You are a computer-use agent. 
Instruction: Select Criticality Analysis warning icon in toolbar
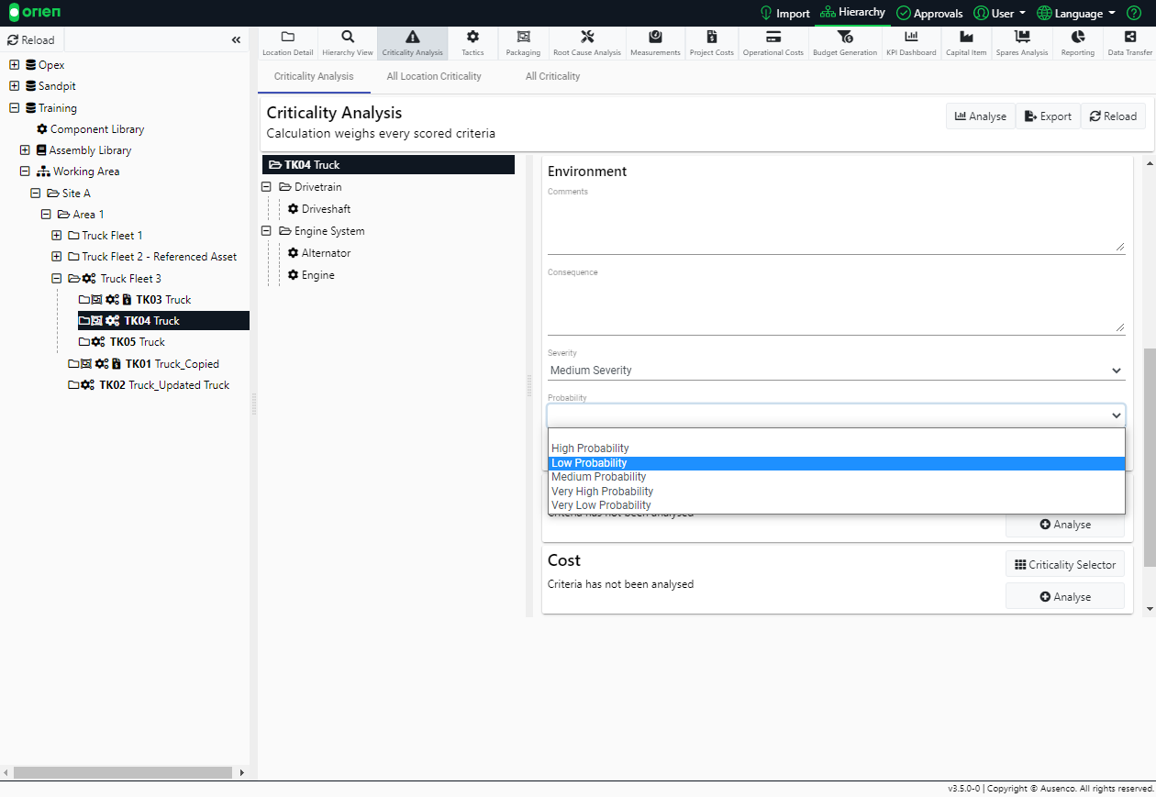(x=412, y=37)
